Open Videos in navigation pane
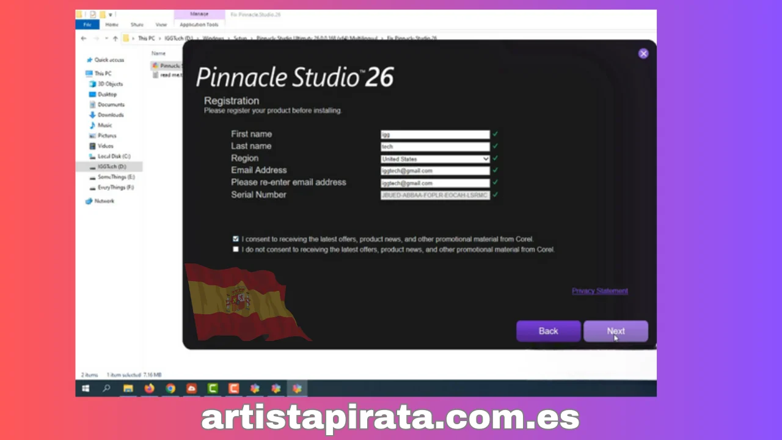This screenshot has width=782, height=440. (101, 146)
